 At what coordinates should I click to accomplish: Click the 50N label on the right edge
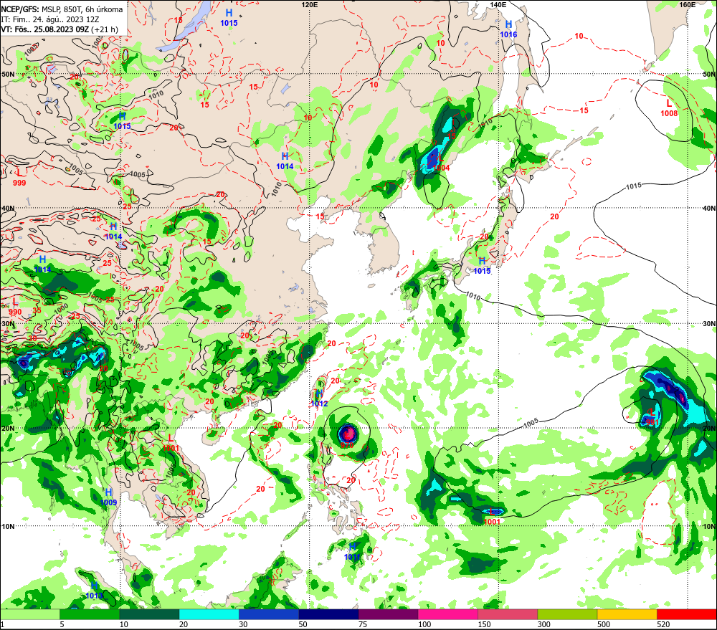pyautogui.click(x=709, y=74)
